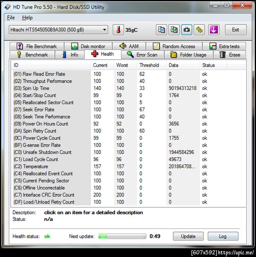Switch to the Random Access tab
This screenshot has height=257, width=256.
174,46
